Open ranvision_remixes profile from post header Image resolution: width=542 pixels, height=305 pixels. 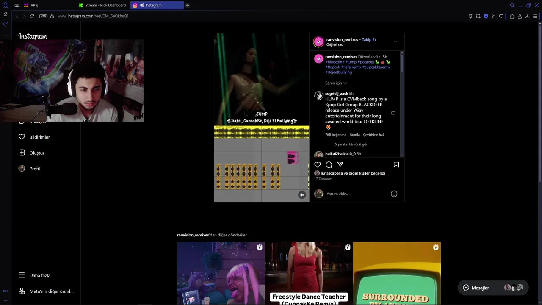(342, 39)
